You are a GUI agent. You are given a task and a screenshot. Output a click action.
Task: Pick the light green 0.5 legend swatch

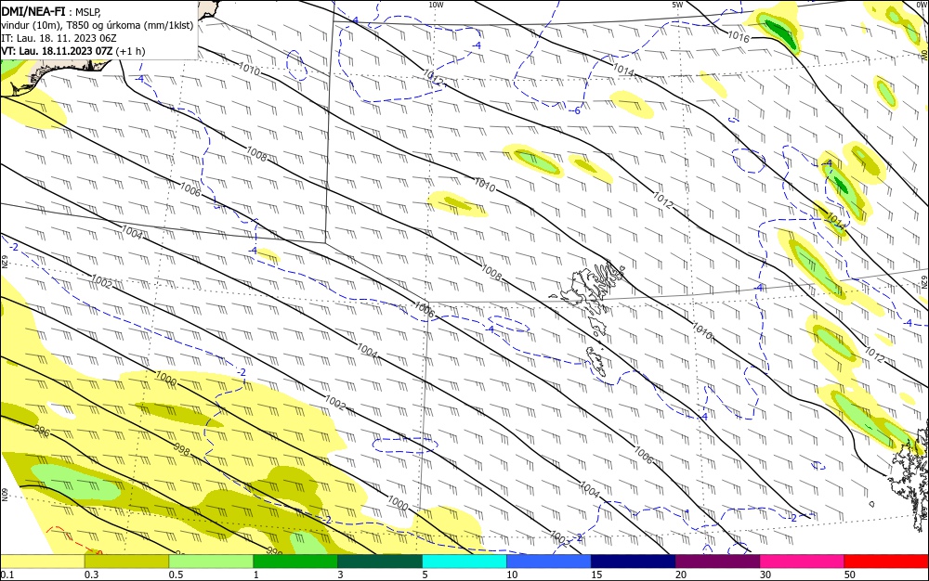pyautogui.click(x=211, y=562)
